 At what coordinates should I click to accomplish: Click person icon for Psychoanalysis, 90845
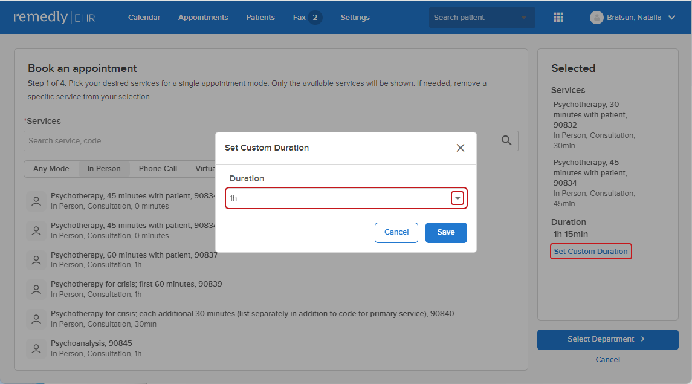[36, 348]
